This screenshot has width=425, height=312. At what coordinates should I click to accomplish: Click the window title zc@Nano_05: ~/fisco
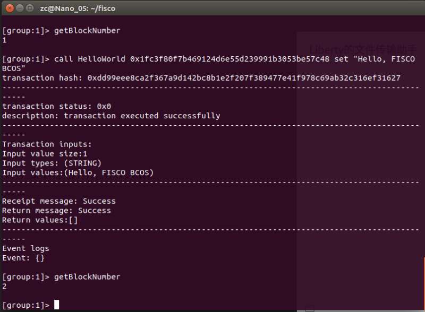[x=78, y=8]
